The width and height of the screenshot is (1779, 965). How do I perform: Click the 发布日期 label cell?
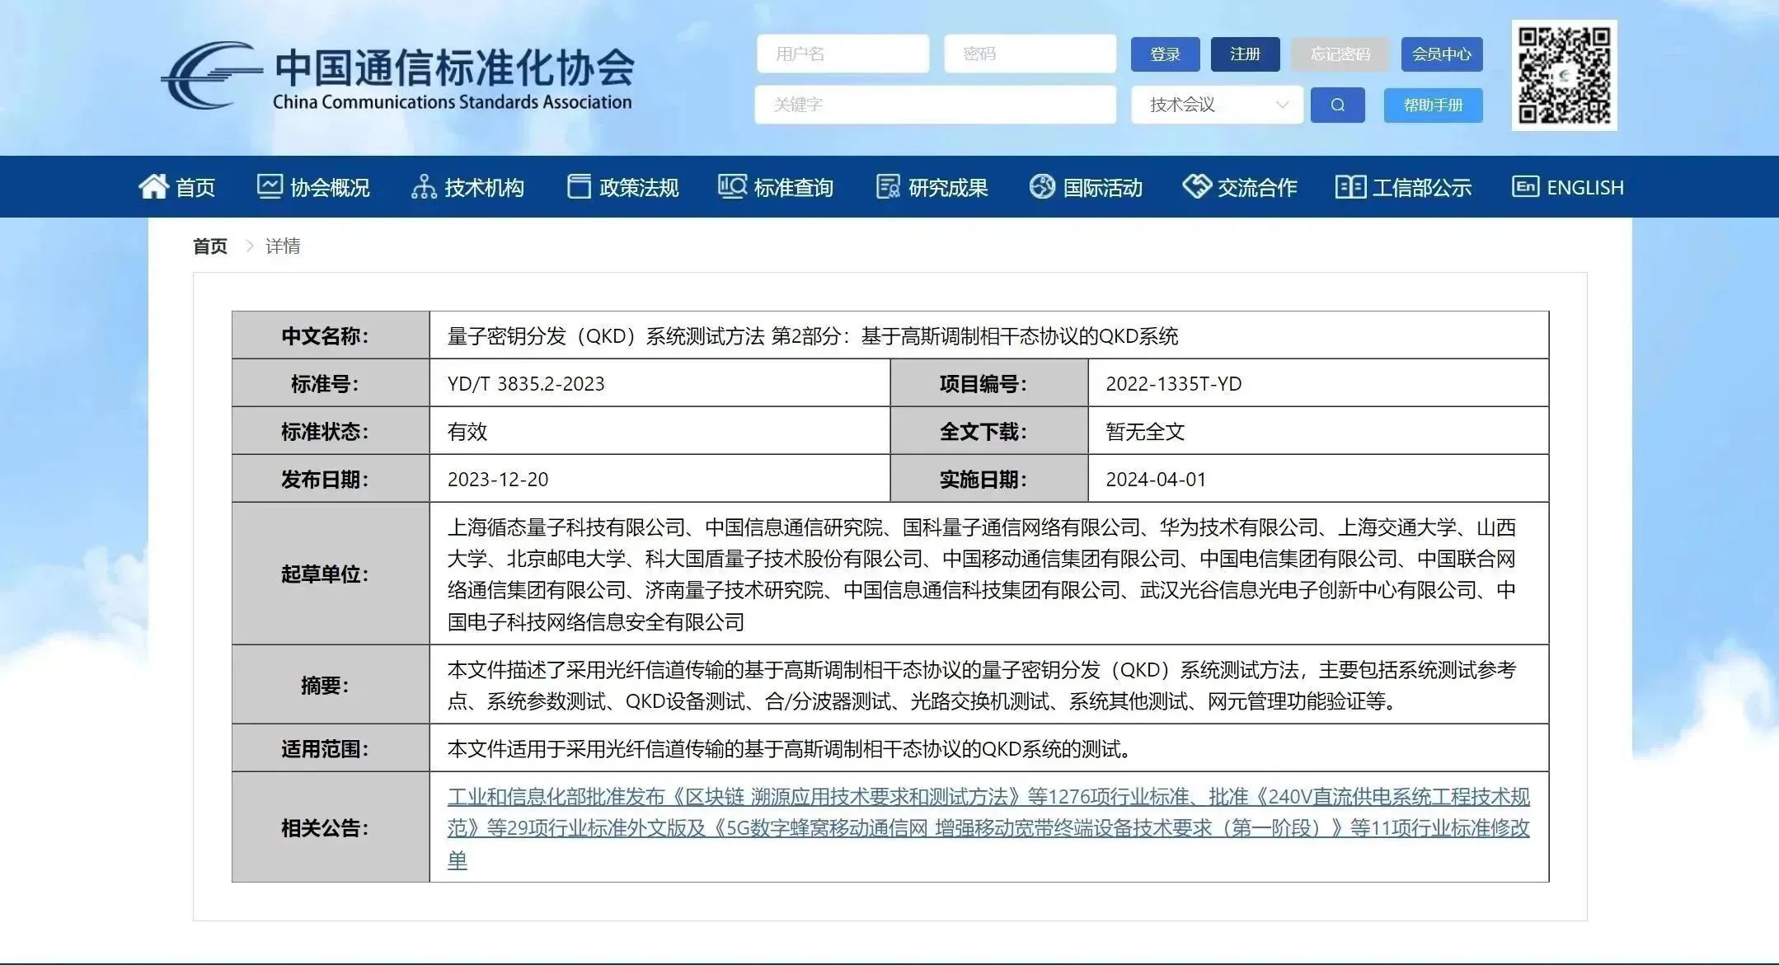pos(331,479)
